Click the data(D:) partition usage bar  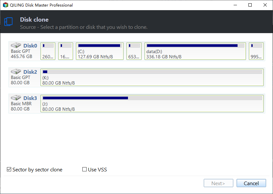[x=195, y=46]
